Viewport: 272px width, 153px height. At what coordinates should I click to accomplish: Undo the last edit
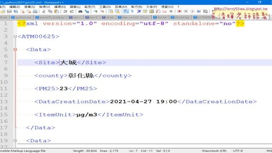point(65,11)
